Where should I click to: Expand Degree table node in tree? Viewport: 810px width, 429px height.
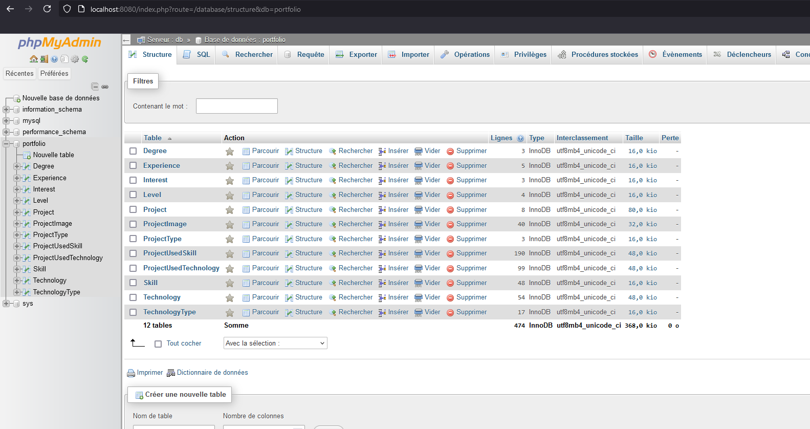17,166
